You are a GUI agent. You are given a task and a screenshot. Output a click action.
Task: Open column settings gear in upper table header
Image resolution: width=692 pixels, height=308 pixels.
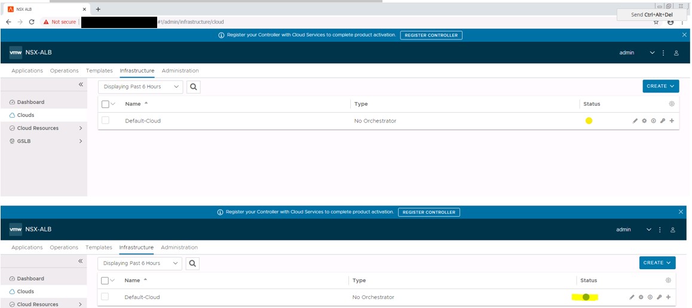[x=672, y=104]
